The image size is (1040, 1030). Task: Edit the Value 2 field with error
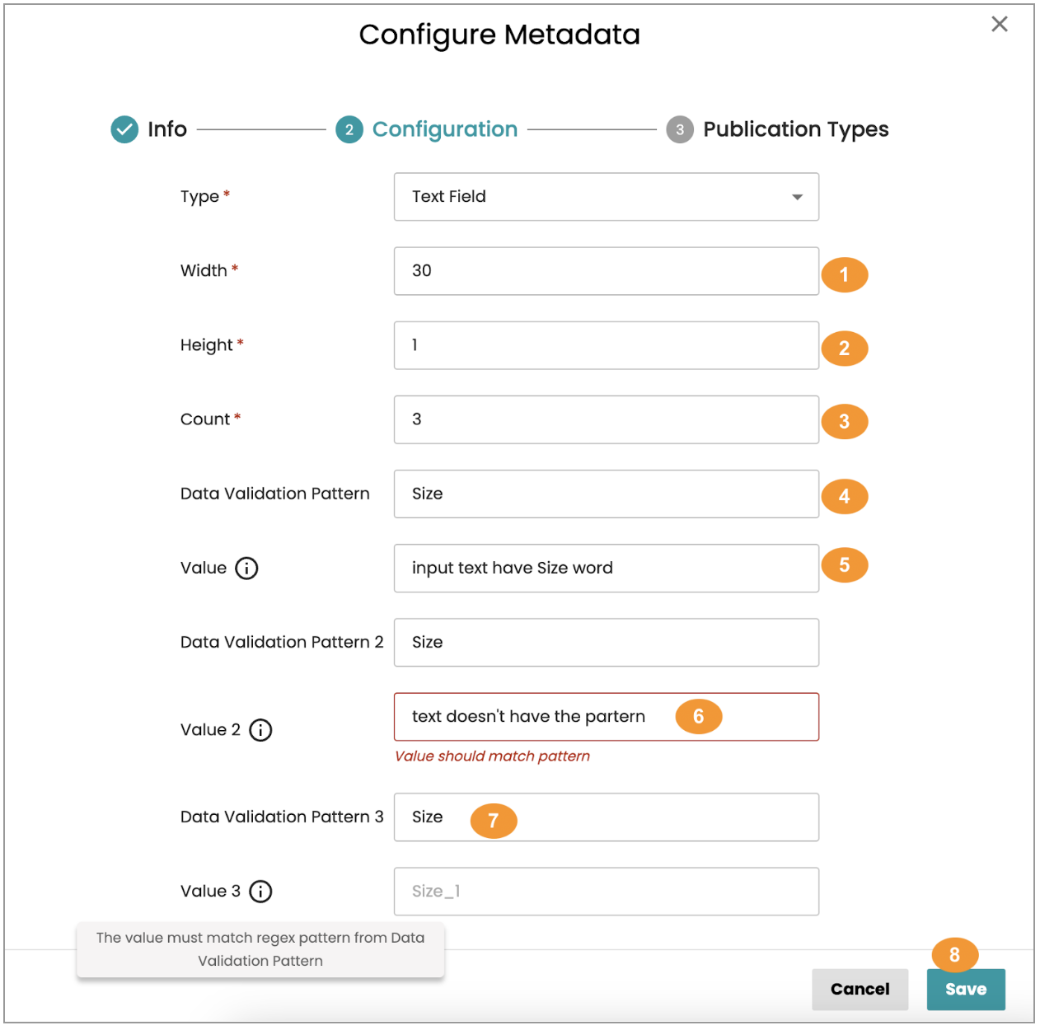[x=536, y=717]
